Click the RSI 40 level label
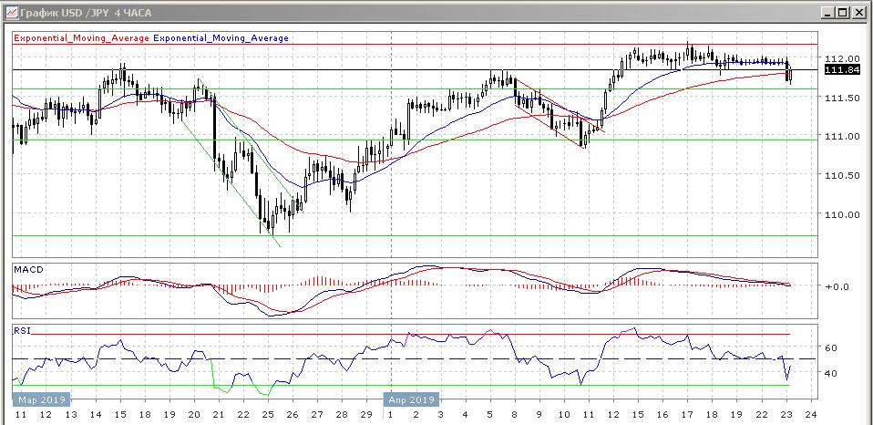 [x=830, y=373]
